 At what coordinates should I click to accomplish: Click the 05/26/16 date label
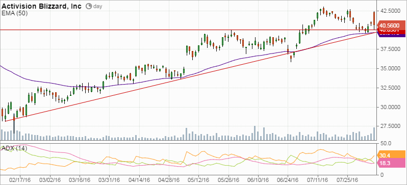click(x=228, y=179)
